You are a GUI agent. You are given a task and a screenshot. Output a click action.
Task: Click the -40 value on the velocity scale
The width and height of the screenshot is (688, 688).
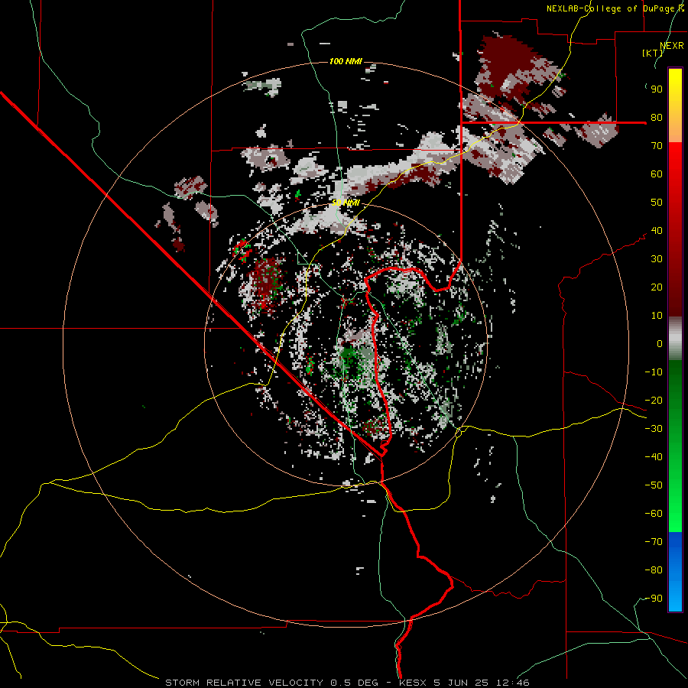pos(654,457)
